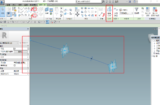Click the red X Delete icon in Modify panel
Screen dimensions: 160x105
96,15
